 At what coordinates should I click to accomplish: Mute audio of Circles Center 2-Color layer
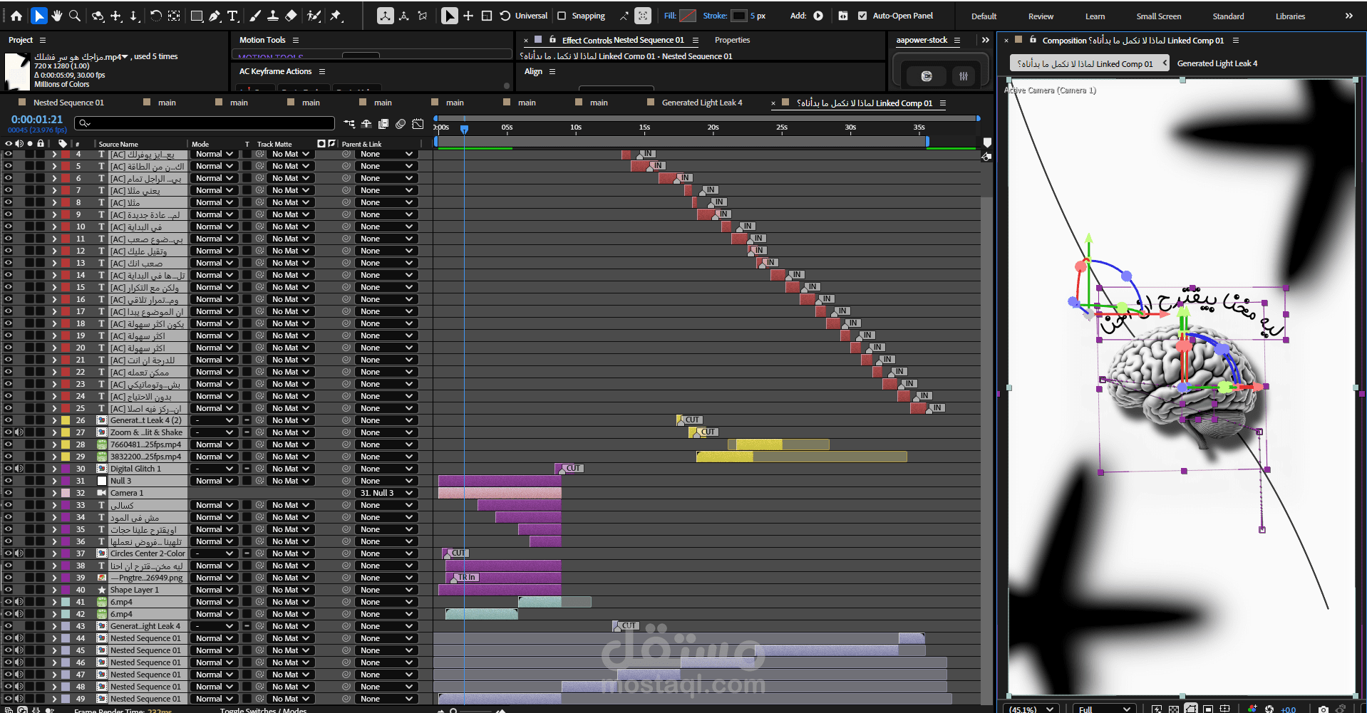(19, 553)
